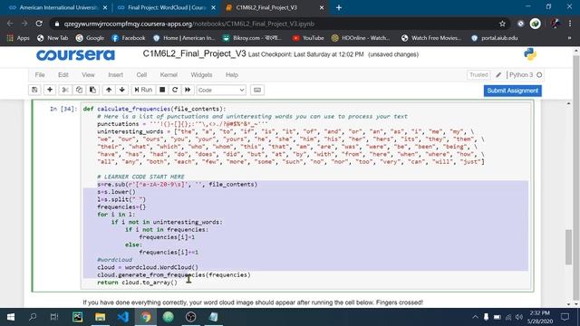Image resolution: width=580 pixels, height=326 pixels.
Task: Open the portal.aiub.edu bookmark
Action: 495,38
